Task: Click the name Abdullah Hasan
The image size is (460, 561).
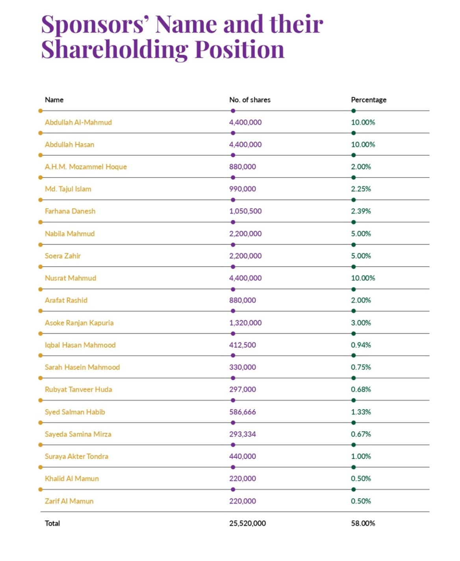Action: coord(69,144)
